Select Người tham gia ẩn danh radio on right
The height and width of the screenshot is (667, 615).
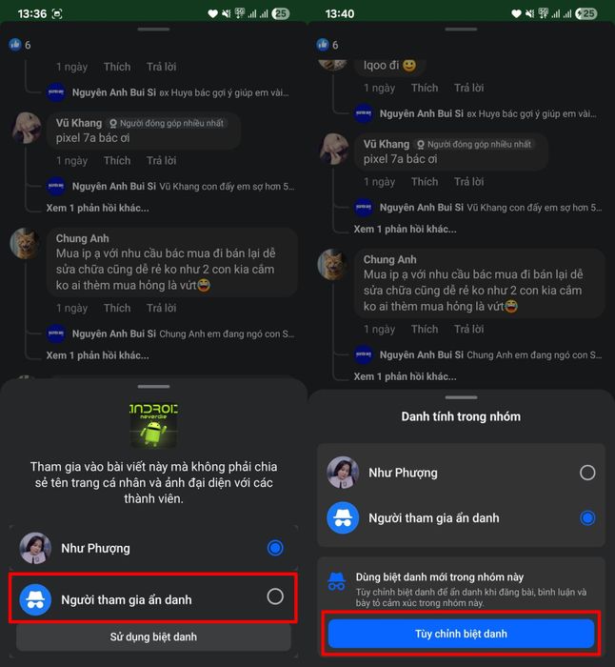(587, 517)
